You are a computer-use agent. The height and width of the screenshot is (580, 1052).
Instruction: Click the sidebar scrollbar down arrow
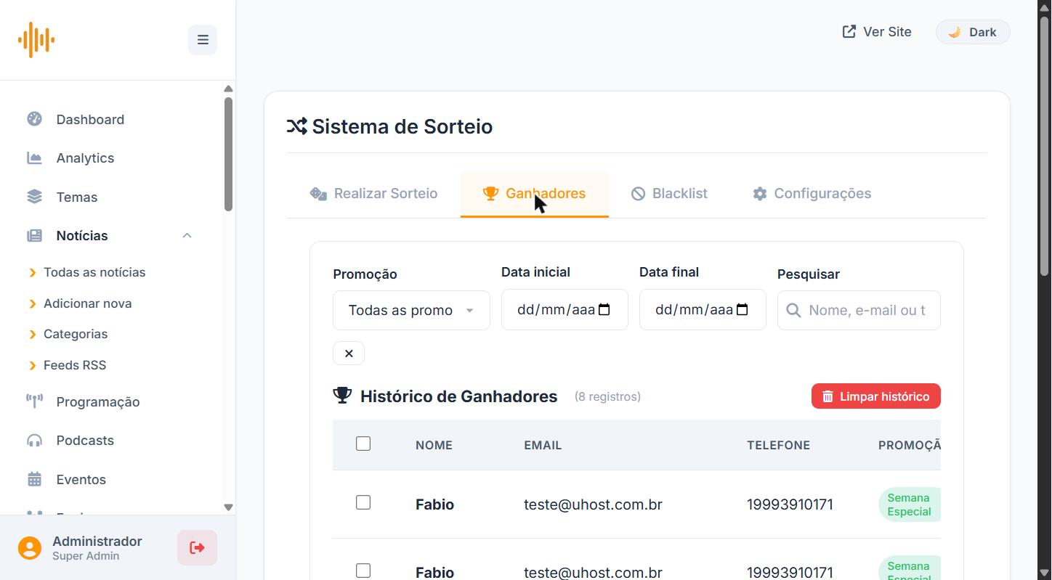228,507
